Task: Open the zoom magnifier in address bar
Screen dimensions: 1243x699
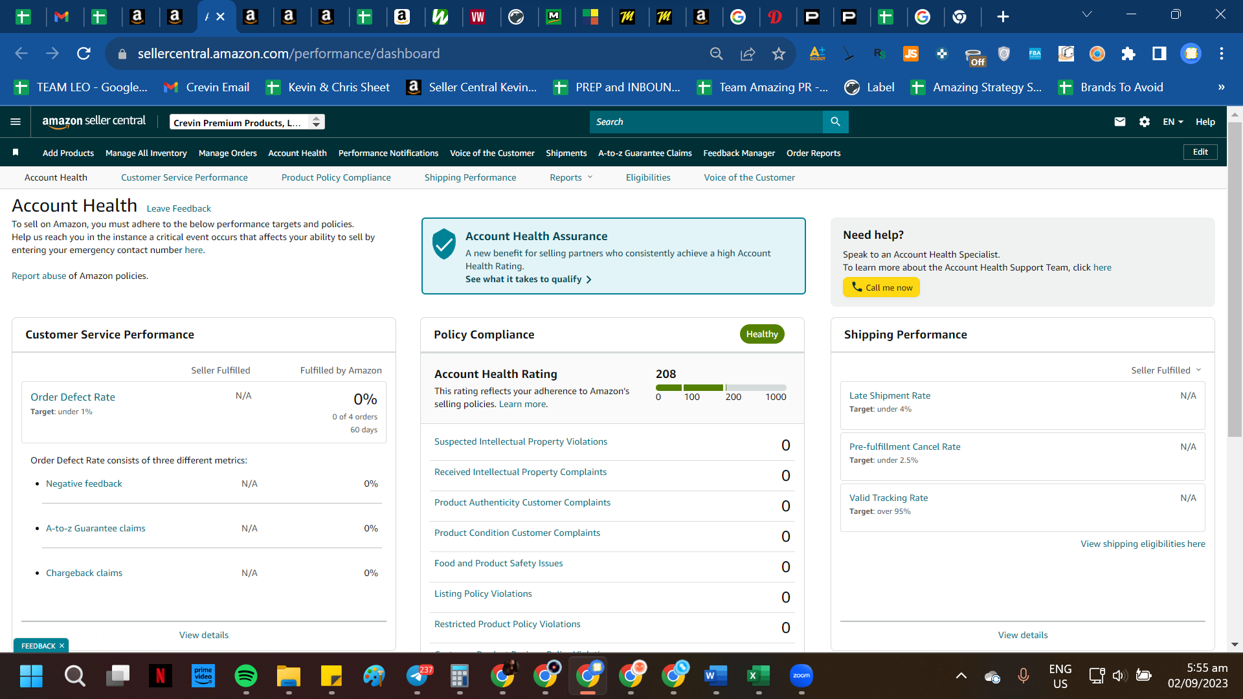Action: tap(716, 54)
